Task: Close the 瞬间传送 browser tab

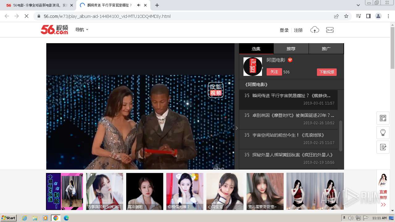Action: click(x=146, y=5)
